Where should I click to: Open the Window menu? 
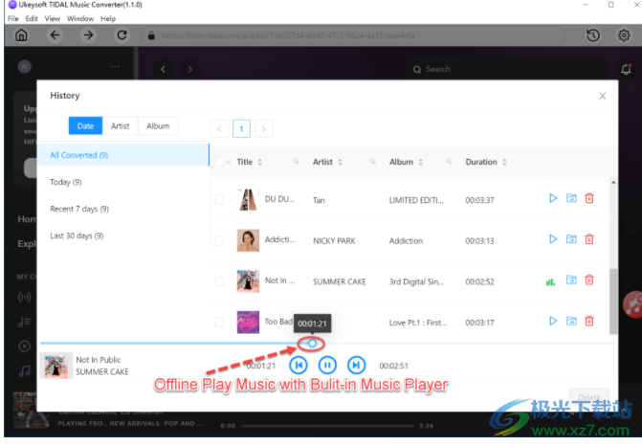point(80,18)
